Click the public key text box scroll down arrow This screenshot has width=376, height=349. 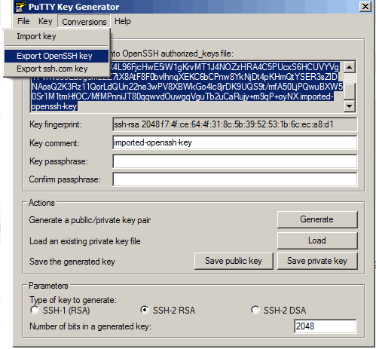point(350,106)
